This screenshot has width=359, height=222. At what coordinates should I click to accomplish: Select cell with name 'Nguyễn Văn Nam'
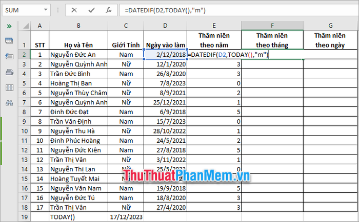[78, 188]
